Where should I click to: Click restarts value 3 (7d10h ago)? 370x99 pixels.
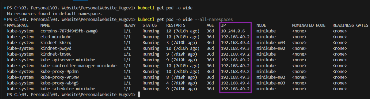(x=182, y=43)
